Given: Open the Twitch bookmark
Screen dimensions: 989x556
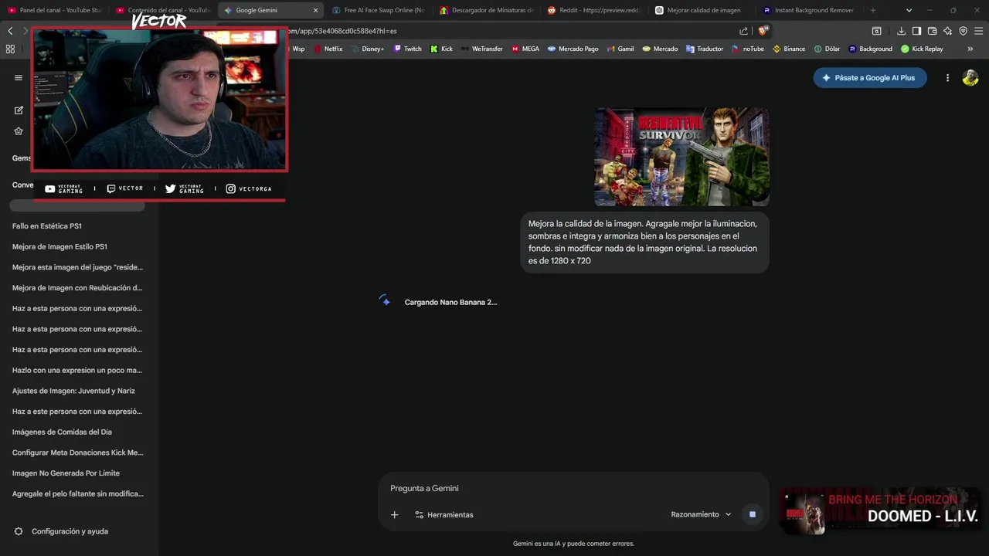Looking at the screenshot, I should pyautogui.click(x=407, y=49).
